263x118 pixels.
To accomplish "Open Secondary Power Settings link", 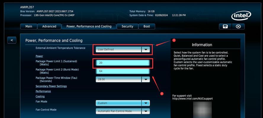I will [x=51, y=86].
